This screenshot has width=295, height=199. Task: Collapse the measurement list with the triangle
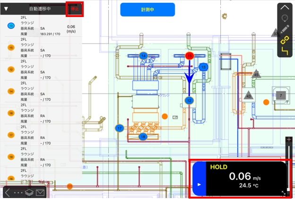coord(6,9)
